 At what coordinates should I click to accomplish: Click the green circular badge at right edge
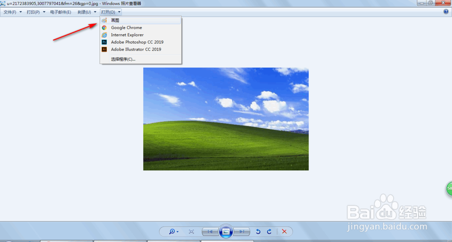(449, 188)
